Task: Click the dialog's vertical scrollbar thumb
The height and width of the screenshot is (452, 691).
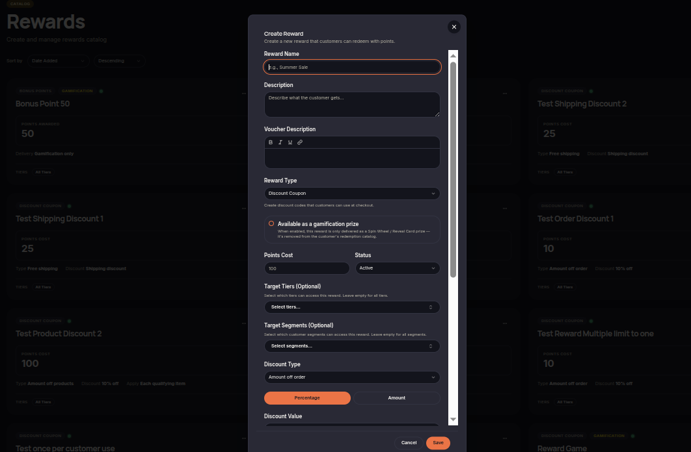Action: pos(453,169)
